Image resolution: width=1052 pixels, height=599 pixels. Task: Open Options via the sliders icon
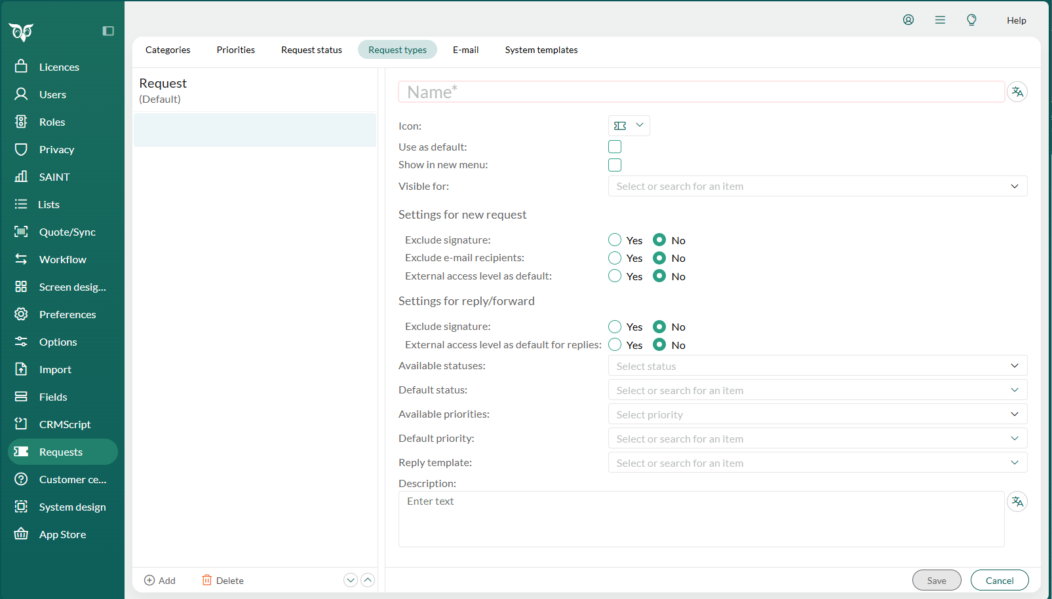coord(21,342)
